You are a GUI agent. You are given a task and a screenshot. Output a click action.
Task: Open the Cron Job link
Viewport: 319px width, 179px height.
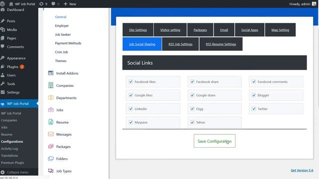[x=61, y=52]
